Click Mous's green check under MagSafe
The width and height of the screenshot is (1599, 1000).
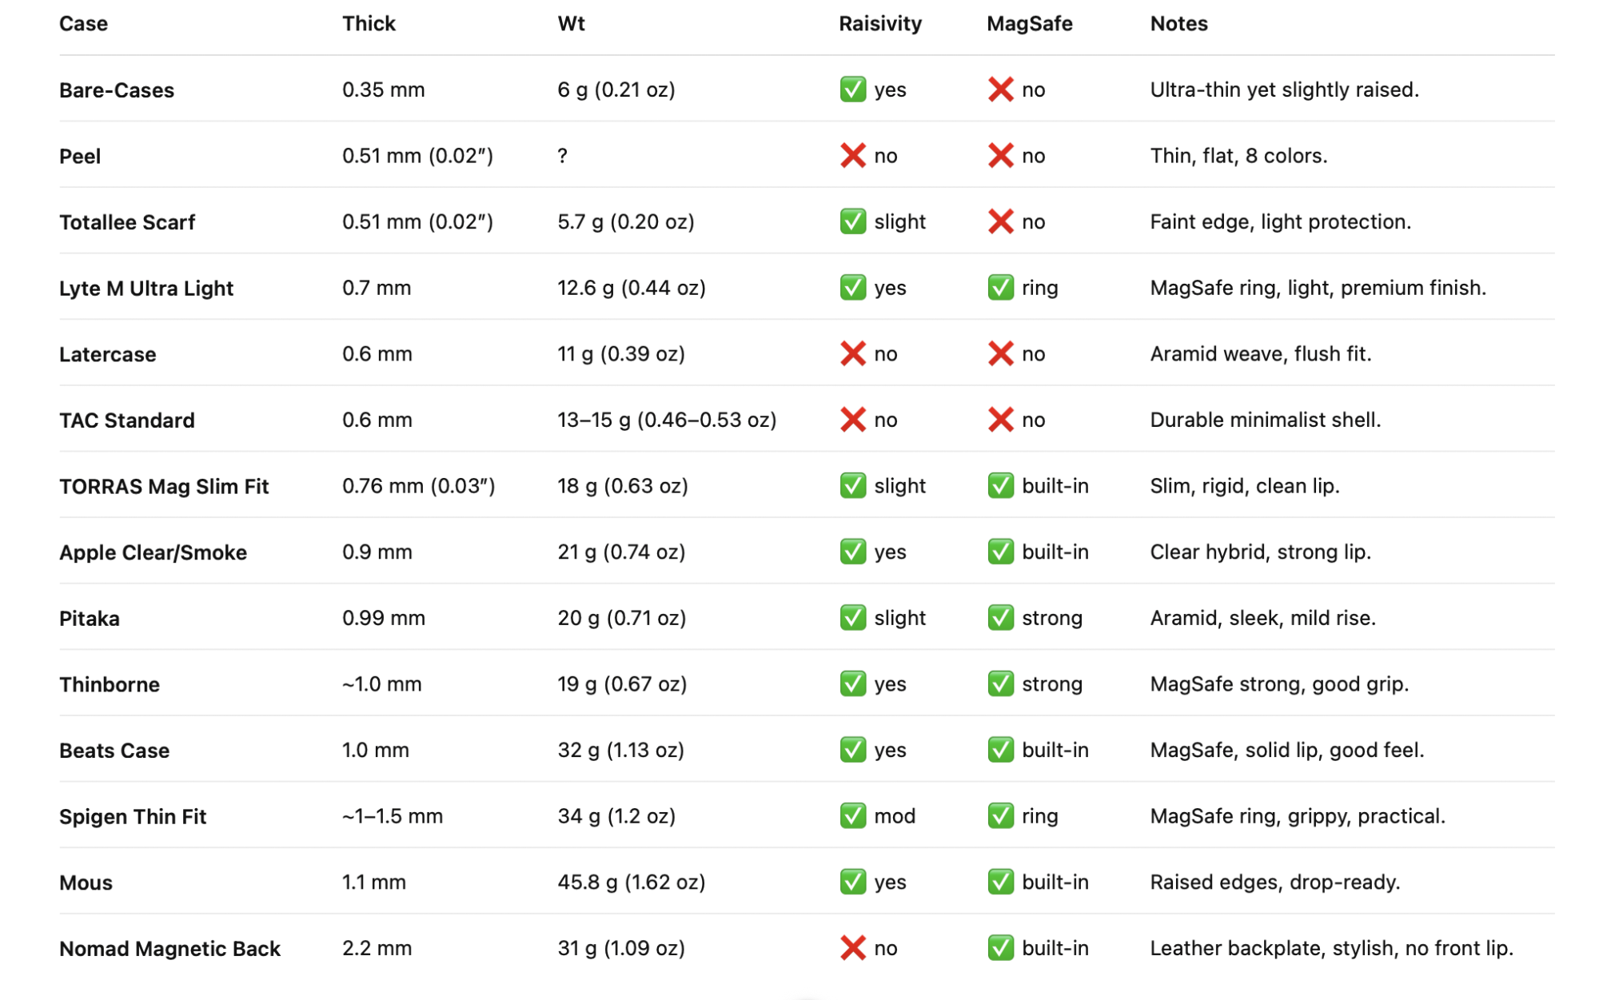click(x=1000, y=882)
